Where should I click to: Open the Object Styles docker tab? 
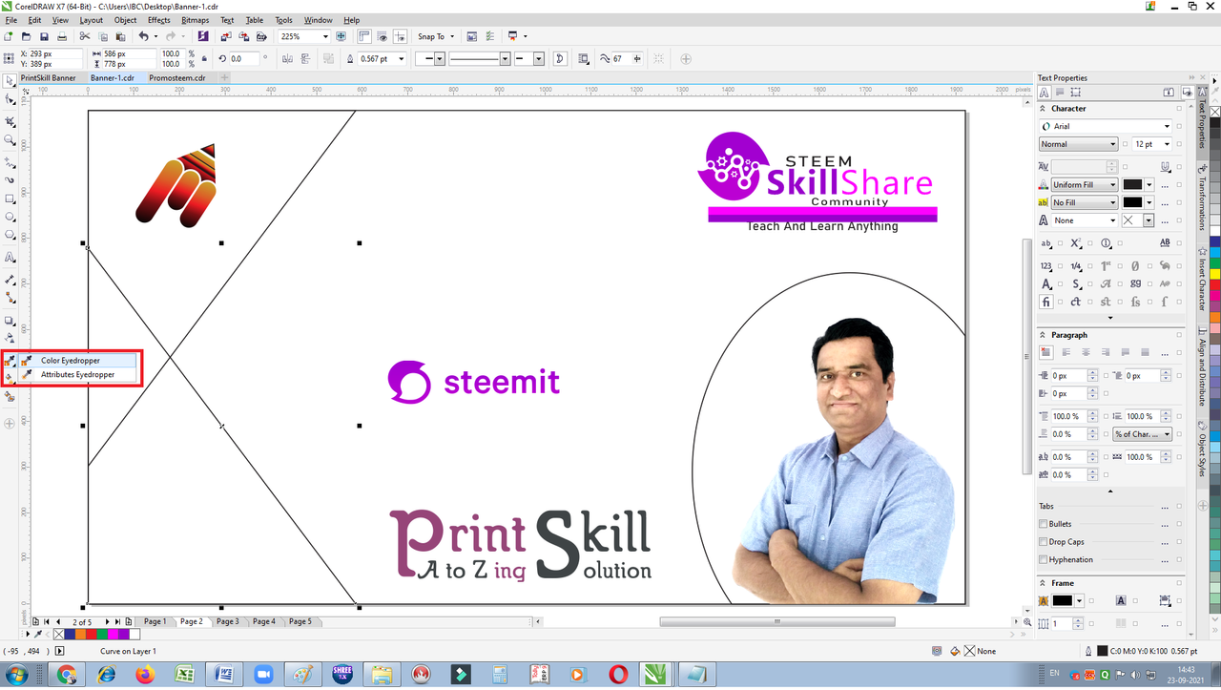1202,456
